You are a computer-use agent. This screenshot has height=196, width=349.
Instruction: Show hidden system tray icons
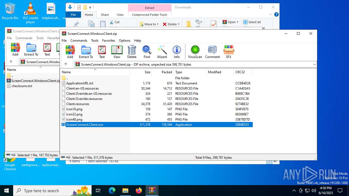(294, 191)
